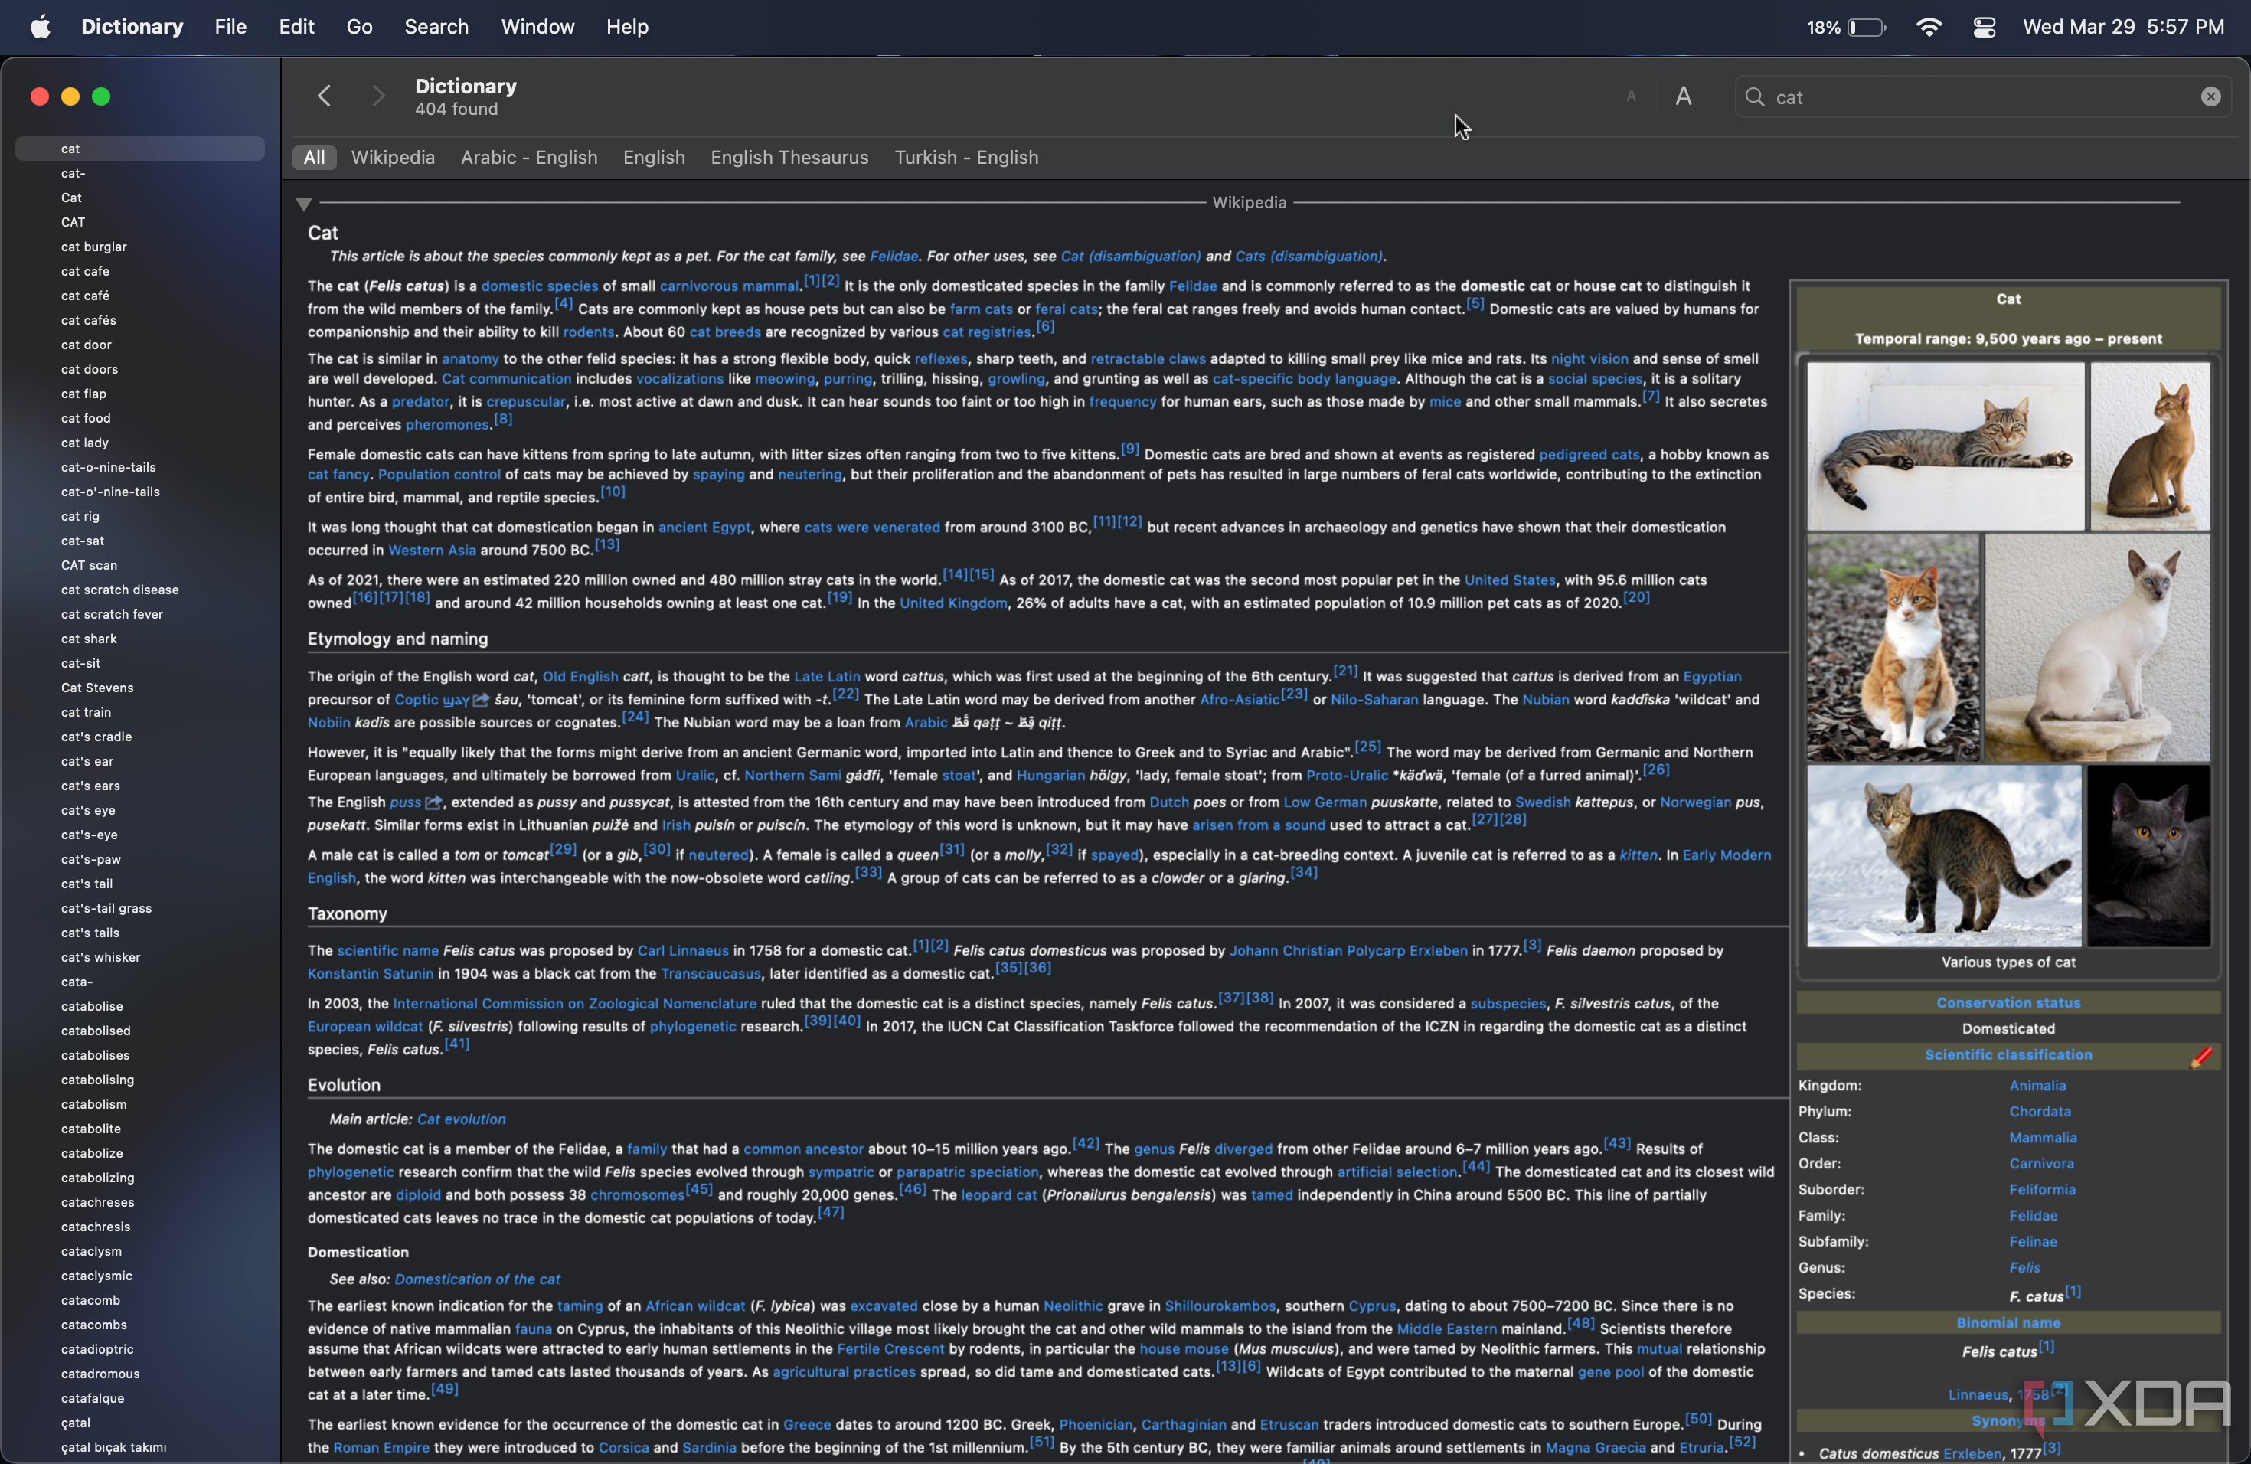The width and height of the screenshot is (2251, 1464).
Task: Click the back navigation arrow icon
Action: [x=323, y=95]
